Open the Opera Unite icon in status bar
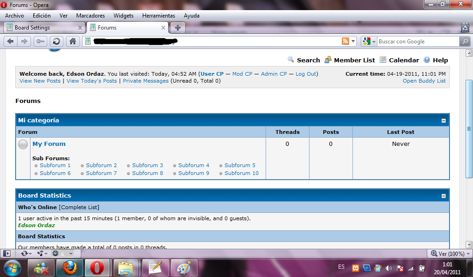 (40, 253)
